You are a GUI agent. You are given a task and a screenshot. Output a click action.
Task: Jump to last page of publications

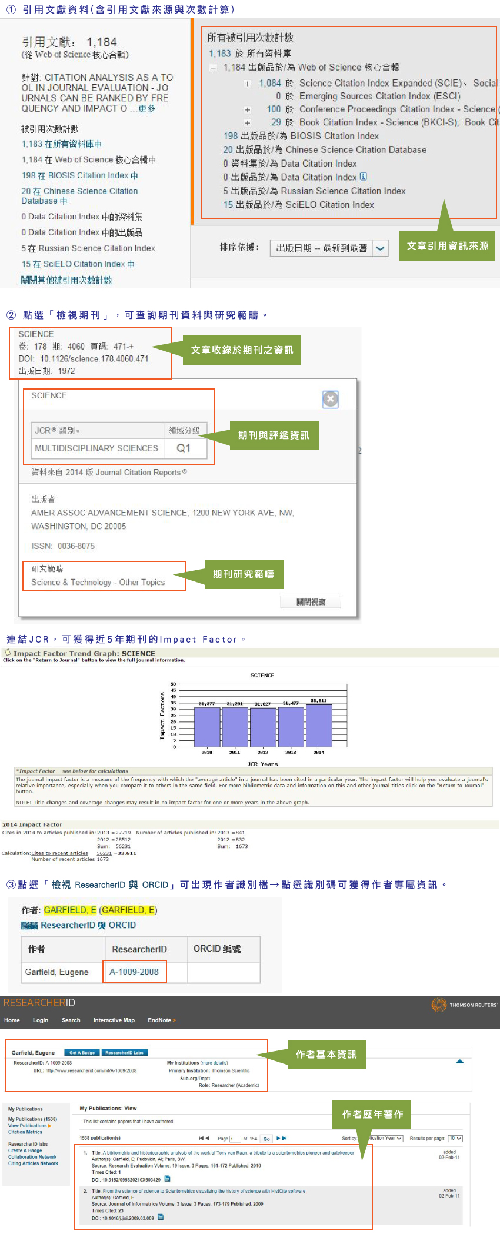pos(285,1139)
